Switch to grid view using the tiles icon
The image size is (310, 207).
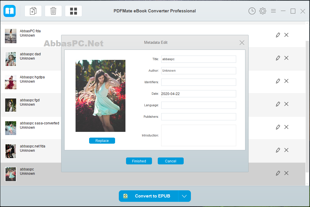[x=74, y=11]
